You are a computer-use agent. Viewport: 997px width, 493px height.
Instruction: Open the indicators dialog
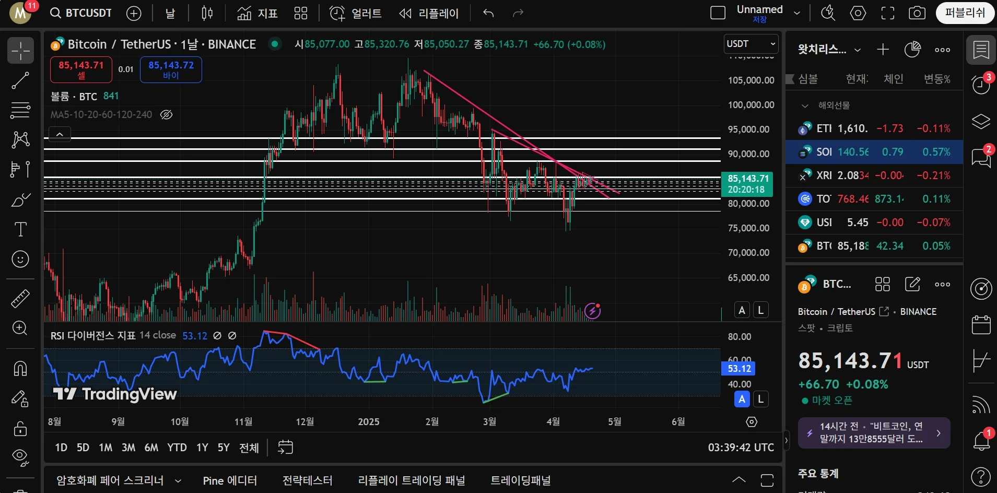click(x=257, y=14)
